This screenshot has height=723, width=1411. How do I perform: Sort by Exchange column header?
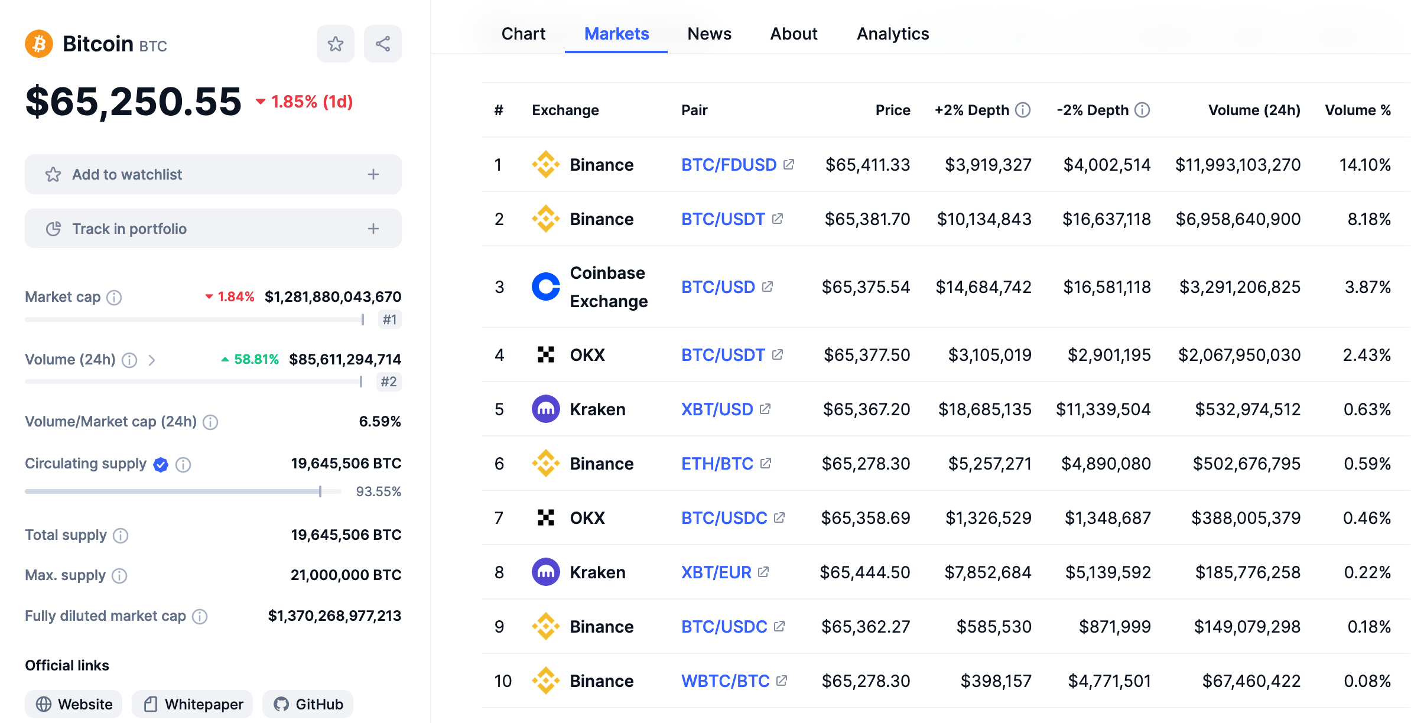pyautogui.click(x=565, y=110)
